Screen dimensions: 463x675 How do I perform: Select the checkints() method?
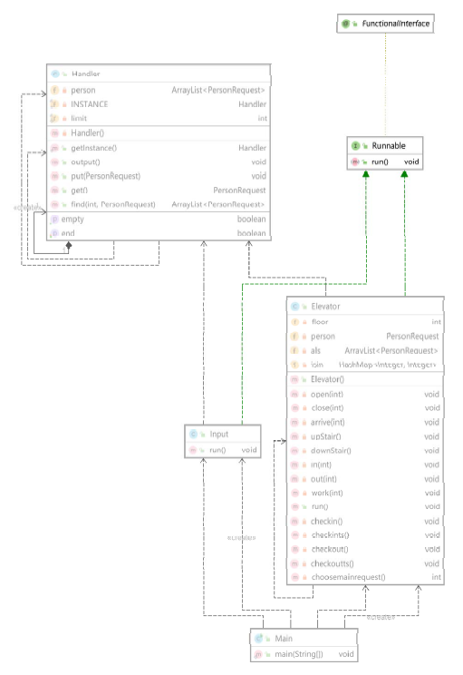coord(365,535)
